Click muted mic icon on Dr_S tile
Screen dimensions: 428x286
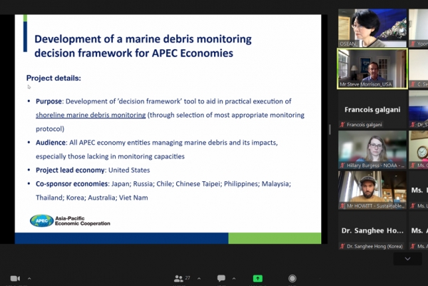(x=413, y=125)
